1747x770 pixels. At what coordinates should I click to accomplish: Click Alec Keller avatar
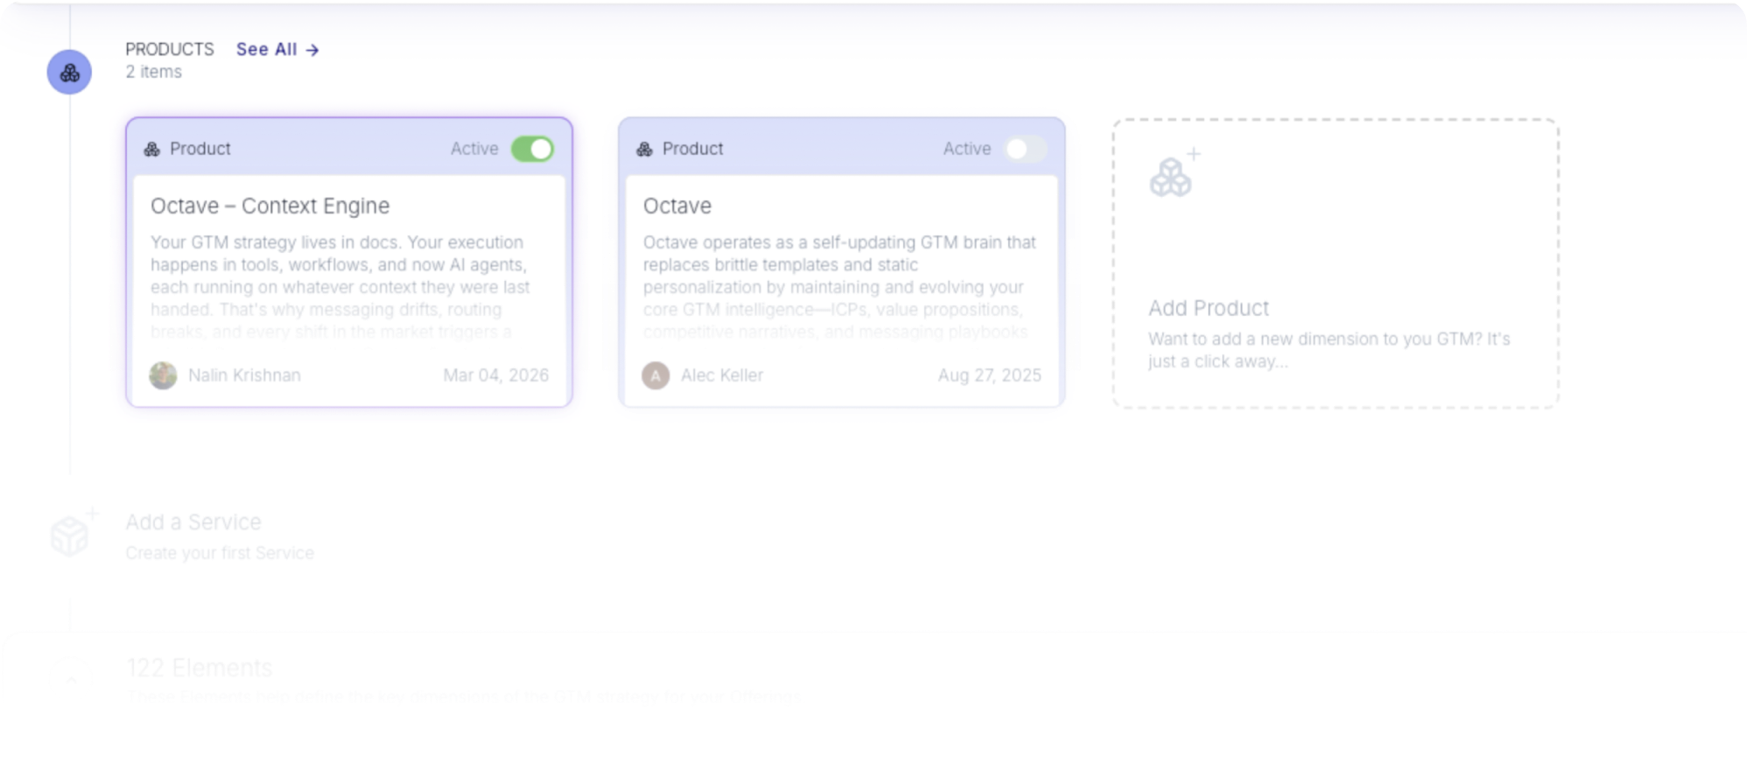656,375
